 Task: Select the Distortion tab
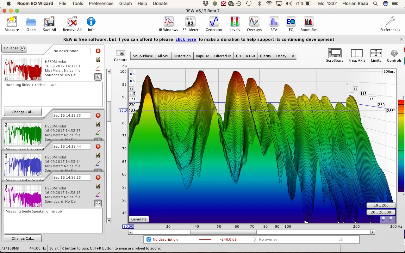182,56
